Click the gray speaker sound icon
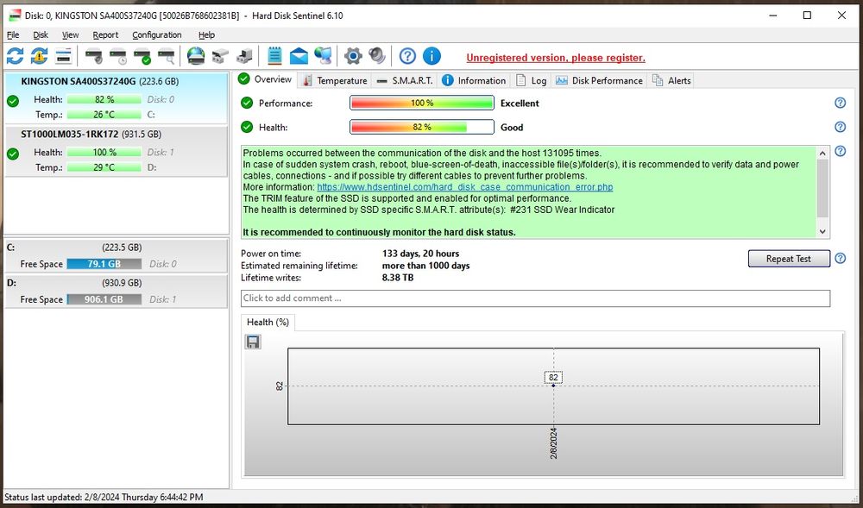 tap(377, 56)
